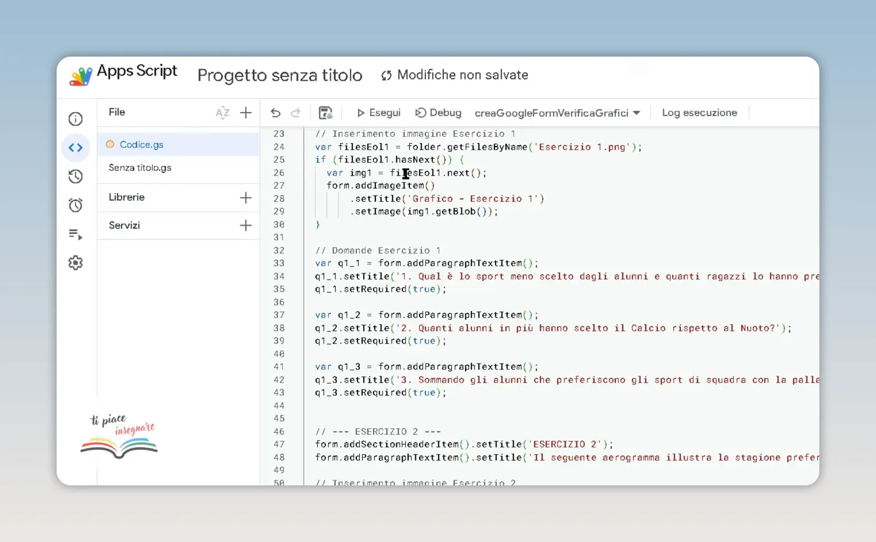
Task: Open the Executions list icon
Action: (76, 234)
